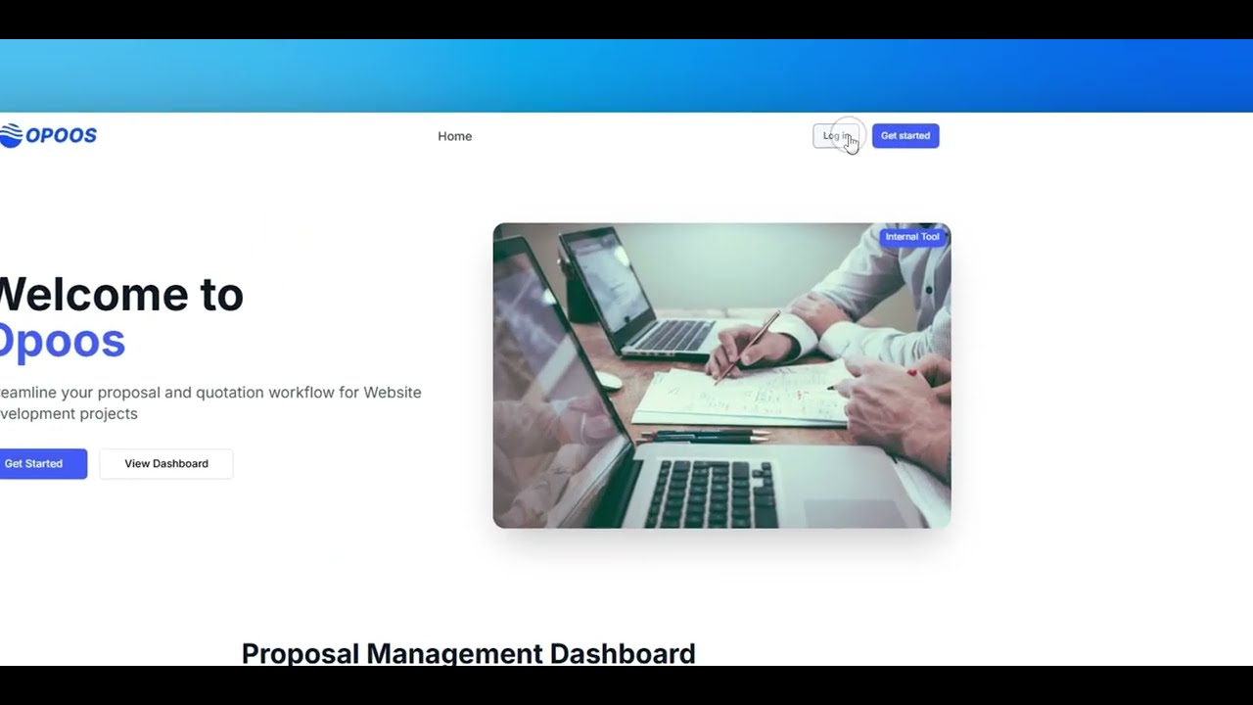Click the Opoos logo in the header
This screenshot has width=1253, height=705.
pyautogui.click(x=48, y=135)
